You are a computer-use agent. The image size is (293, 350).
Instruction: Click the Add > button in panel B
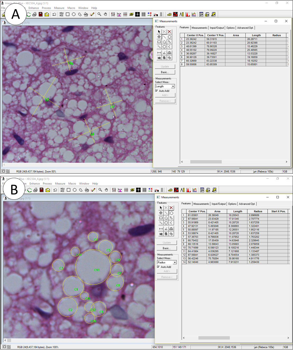pyautogui.click(x=166, y=271)
